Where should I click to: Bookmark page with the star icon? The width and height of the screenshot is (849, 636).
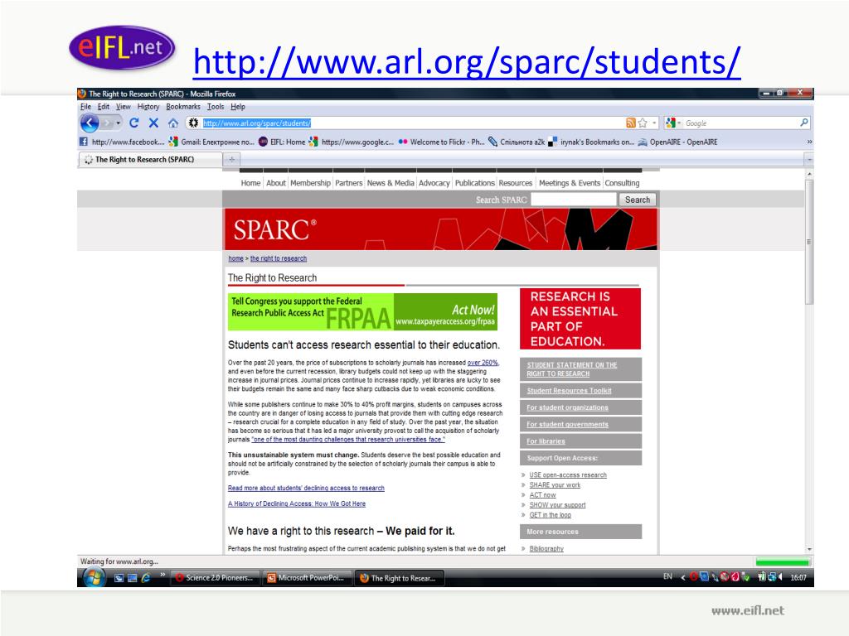click(643, 123)
